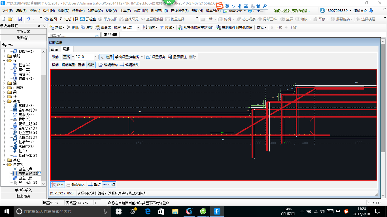The image size is (387, 217).
Task: Expand the 墙 tree folder
Action: click(x=4, y=83)
